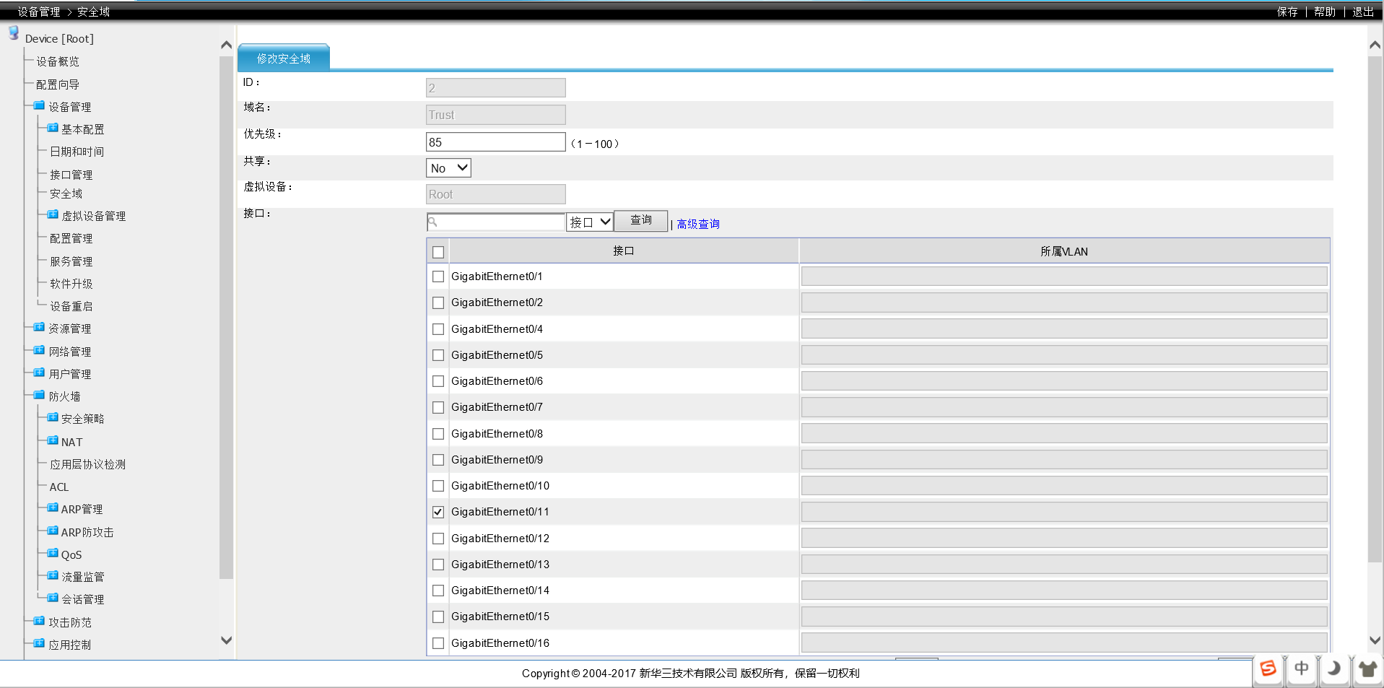Open the 接口 search type dropdown
The image size is (1384, 688).
click(590, 222)
